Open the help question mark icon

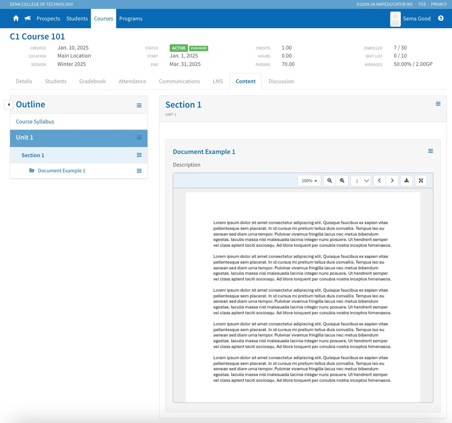tap(441, 18)
